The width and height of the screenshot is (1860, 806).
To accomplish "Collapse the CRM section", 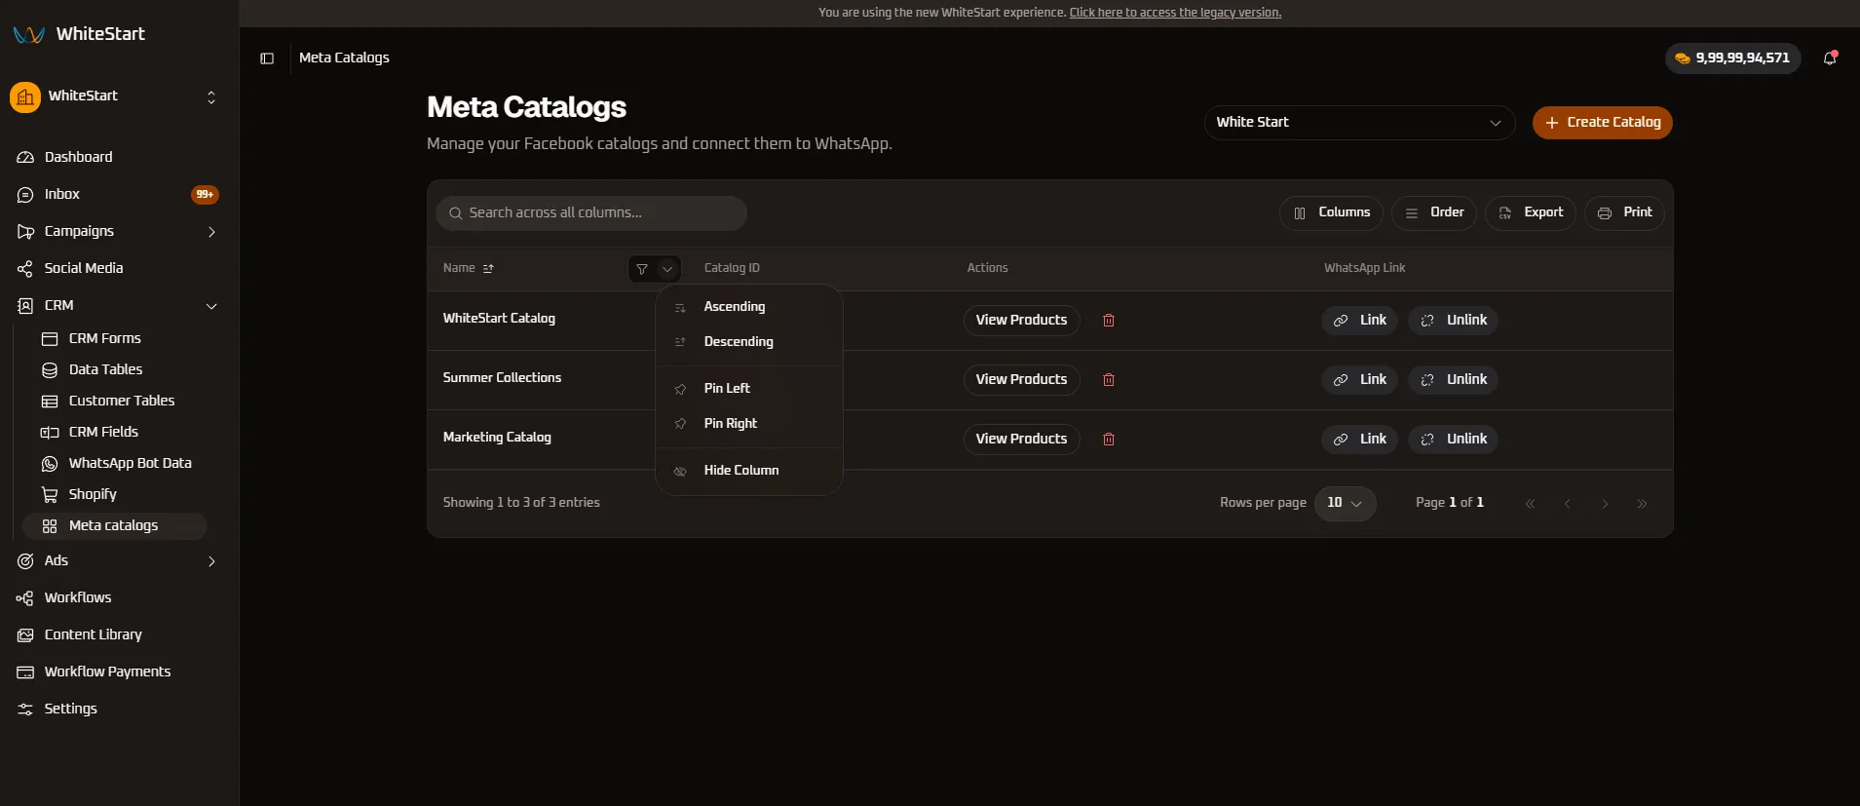I will (211, 306).
